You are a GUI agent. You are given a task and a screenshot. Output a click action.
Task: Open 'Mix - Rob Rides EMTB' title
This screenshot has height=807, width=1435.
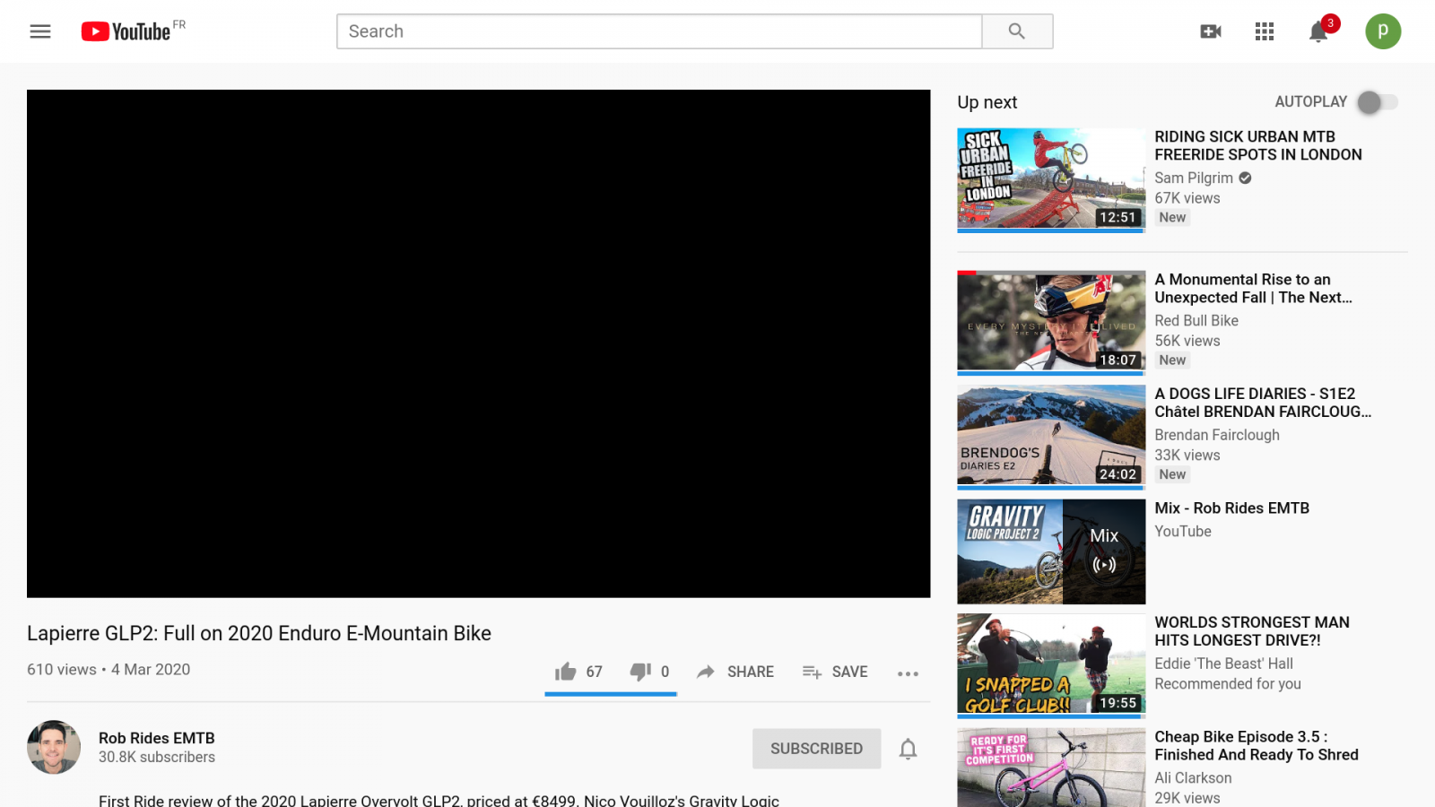pyautogui.click(x=1231, y=508)
